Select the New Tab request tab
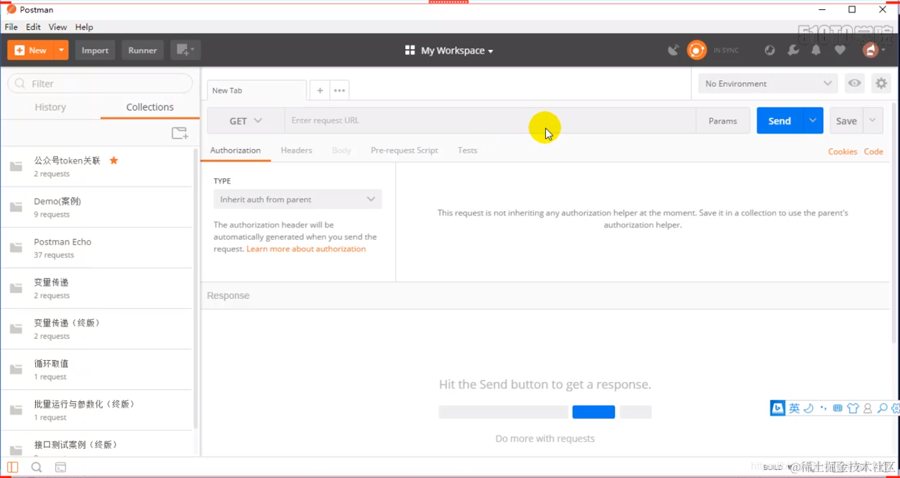 [x=257, y=90]
